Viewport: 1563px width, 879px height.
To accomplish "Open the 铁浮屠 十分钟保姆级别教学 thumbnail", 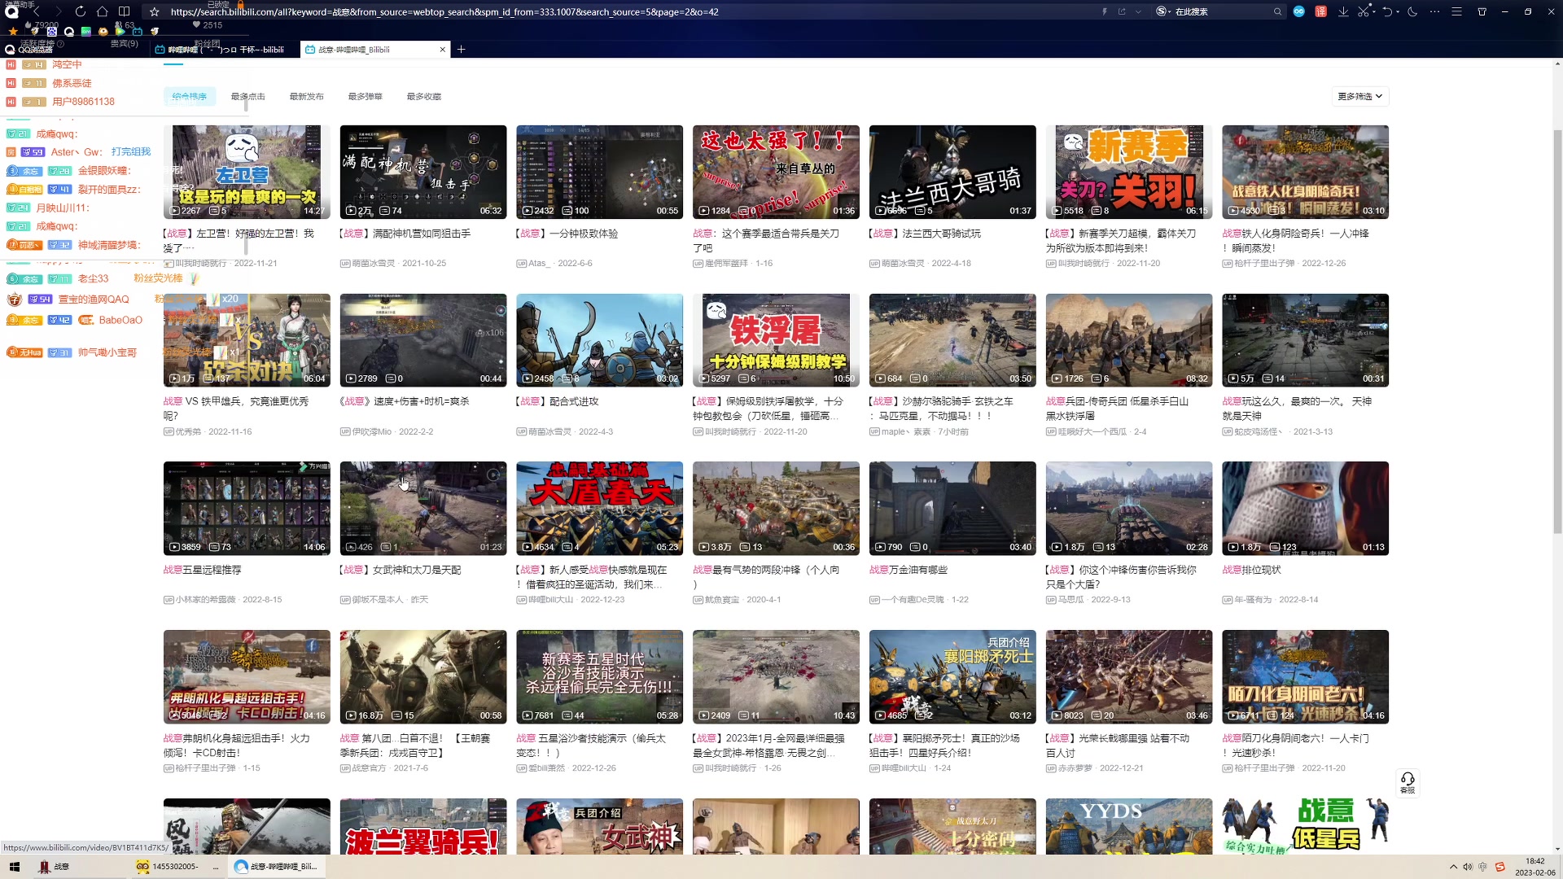I will tap(776, 340).
